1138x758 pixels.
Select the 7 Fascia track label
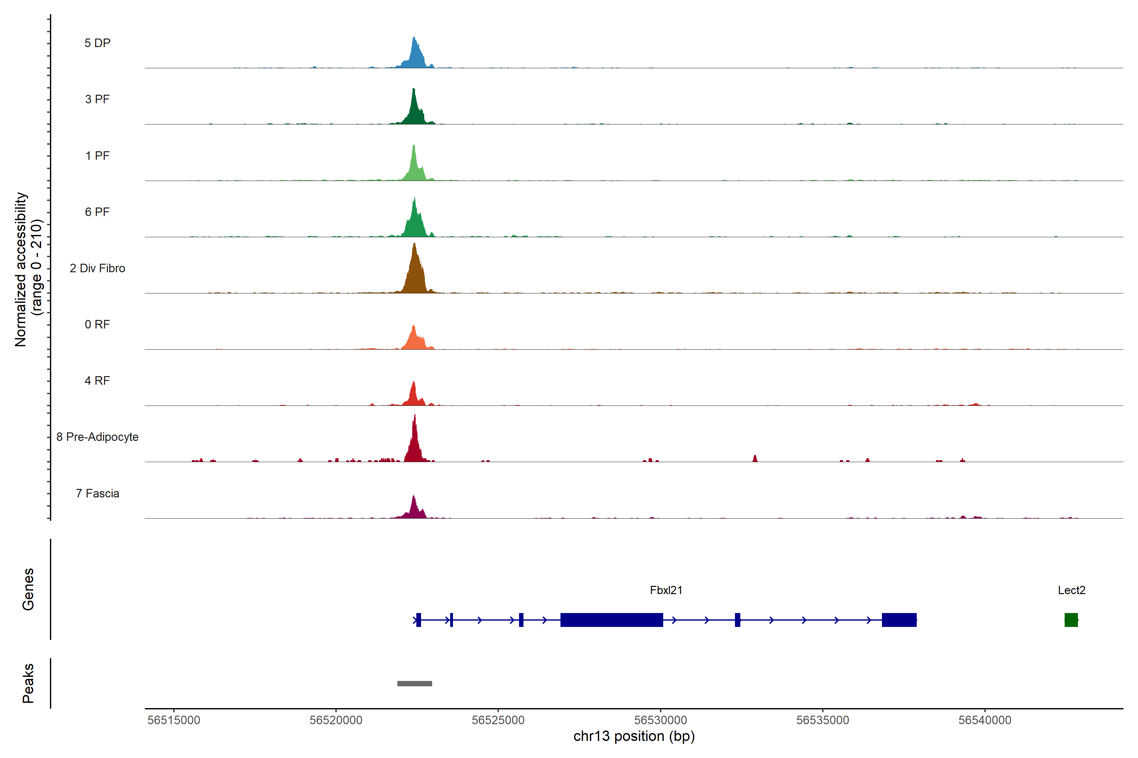(97, 493)
